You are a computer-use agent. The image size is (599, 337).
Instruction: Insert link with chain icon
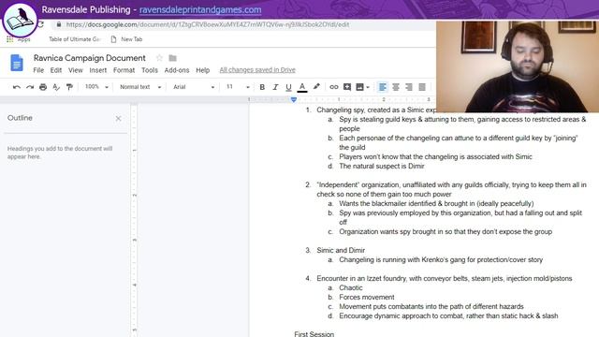[x=333, y=87]
